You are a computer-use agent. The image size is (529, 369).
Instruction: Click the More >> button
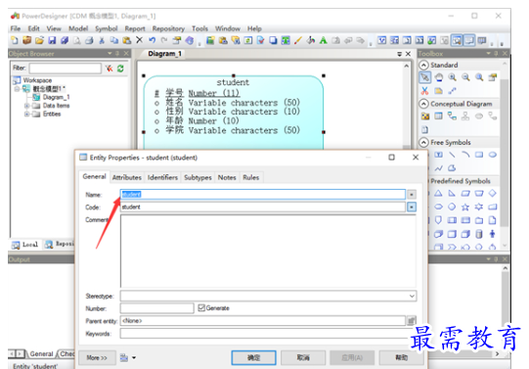[x=97, y=357]
